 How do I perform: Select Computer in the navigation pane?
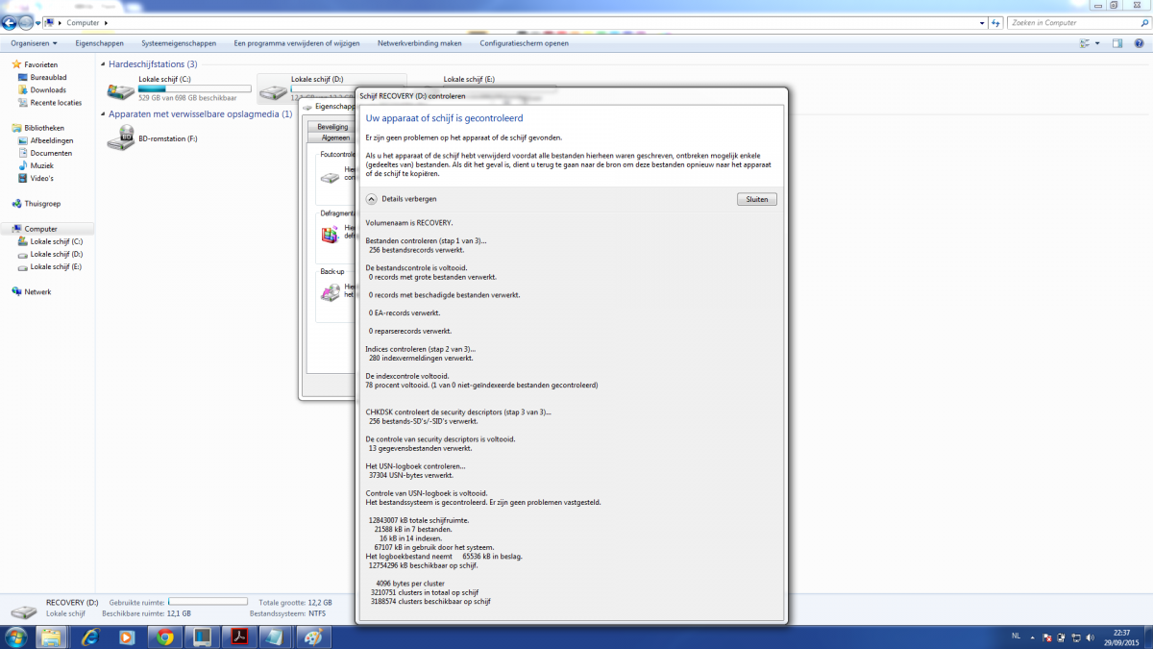pyautogui.click(x=41, y=229)
